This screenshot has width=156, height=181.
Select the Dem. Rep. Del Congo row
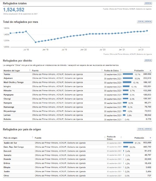click(77, 147)
